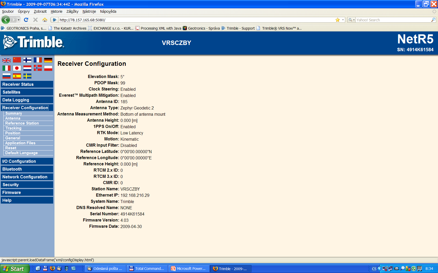Expand the URL bar history dropdown
438x273 pixels.
click(x=343, y=20)
